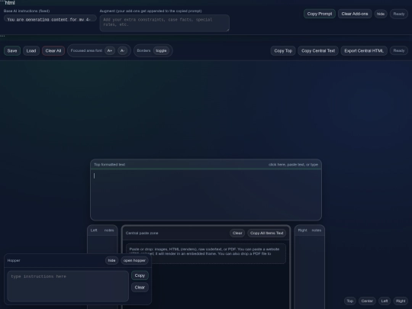The height and width of the screenshot is (309, 412).
Task: Toggle the Borders setting
Action: (x=161, y=50)
